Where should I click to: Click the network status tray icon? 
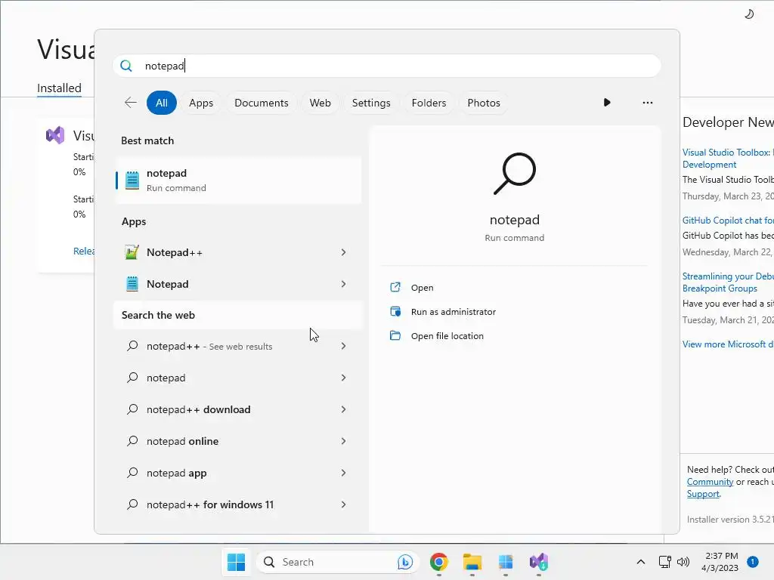(x=664, y=562)
